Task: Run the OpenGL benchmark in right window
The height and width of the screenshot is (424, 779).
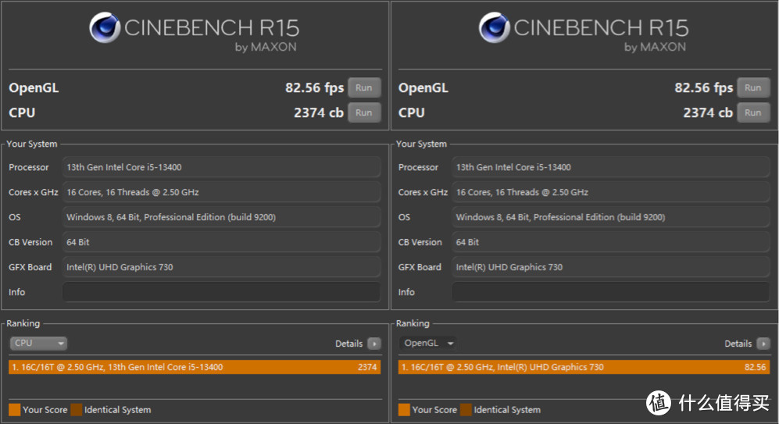Action: click(x=753, y=88)
